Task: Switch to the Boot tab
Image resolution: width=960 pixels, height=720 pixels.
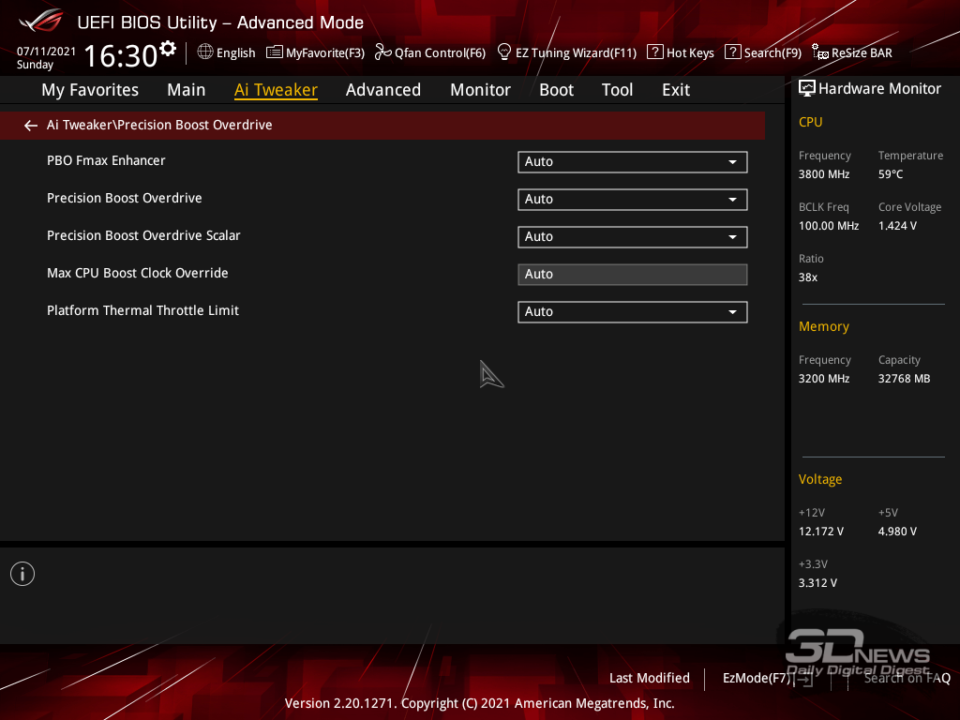Action: 557,90
